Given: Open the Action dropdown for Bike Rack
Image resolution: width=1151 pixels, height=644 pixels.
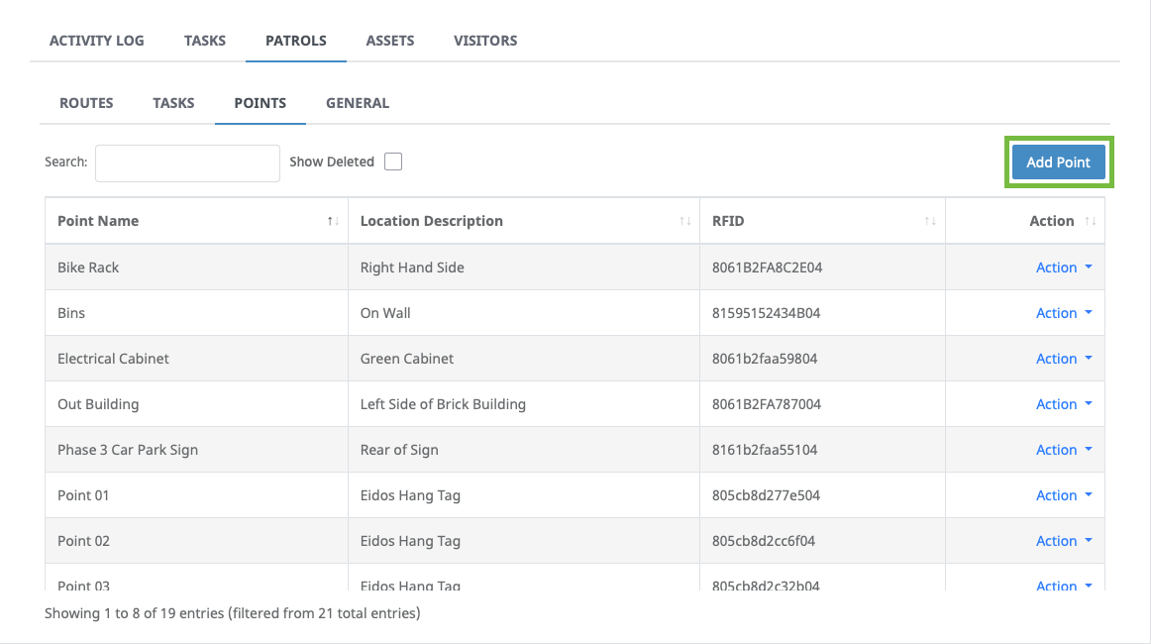Looking at the screenshot, I should click(x=1064, y=267).
